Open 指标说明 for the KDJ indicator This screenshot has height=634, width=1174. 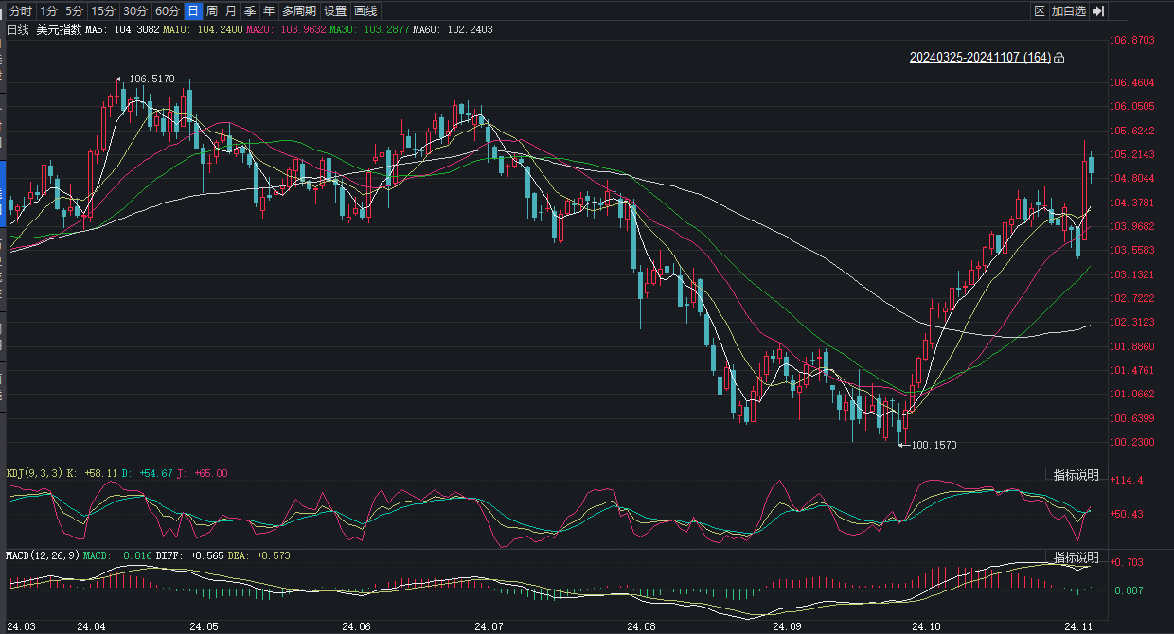(1076, 475)
